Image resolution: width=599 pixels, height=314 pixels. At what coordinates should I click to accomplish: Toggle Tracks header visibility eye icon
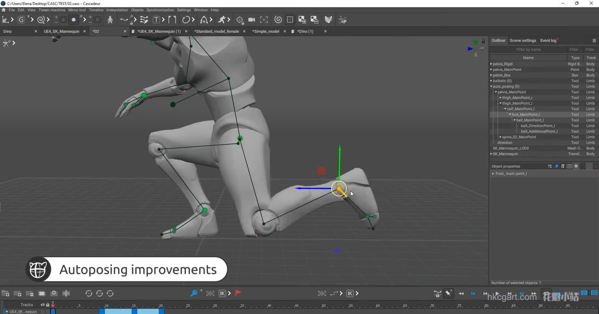(x=43, y=305)
